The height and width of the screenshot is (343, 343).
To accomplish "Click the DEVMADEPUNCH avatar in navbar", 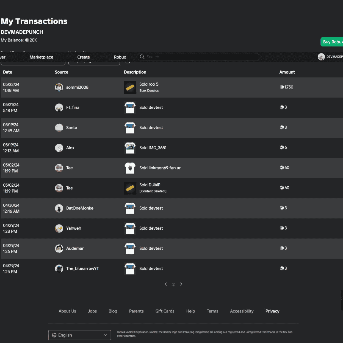I will tap(321, 57).
